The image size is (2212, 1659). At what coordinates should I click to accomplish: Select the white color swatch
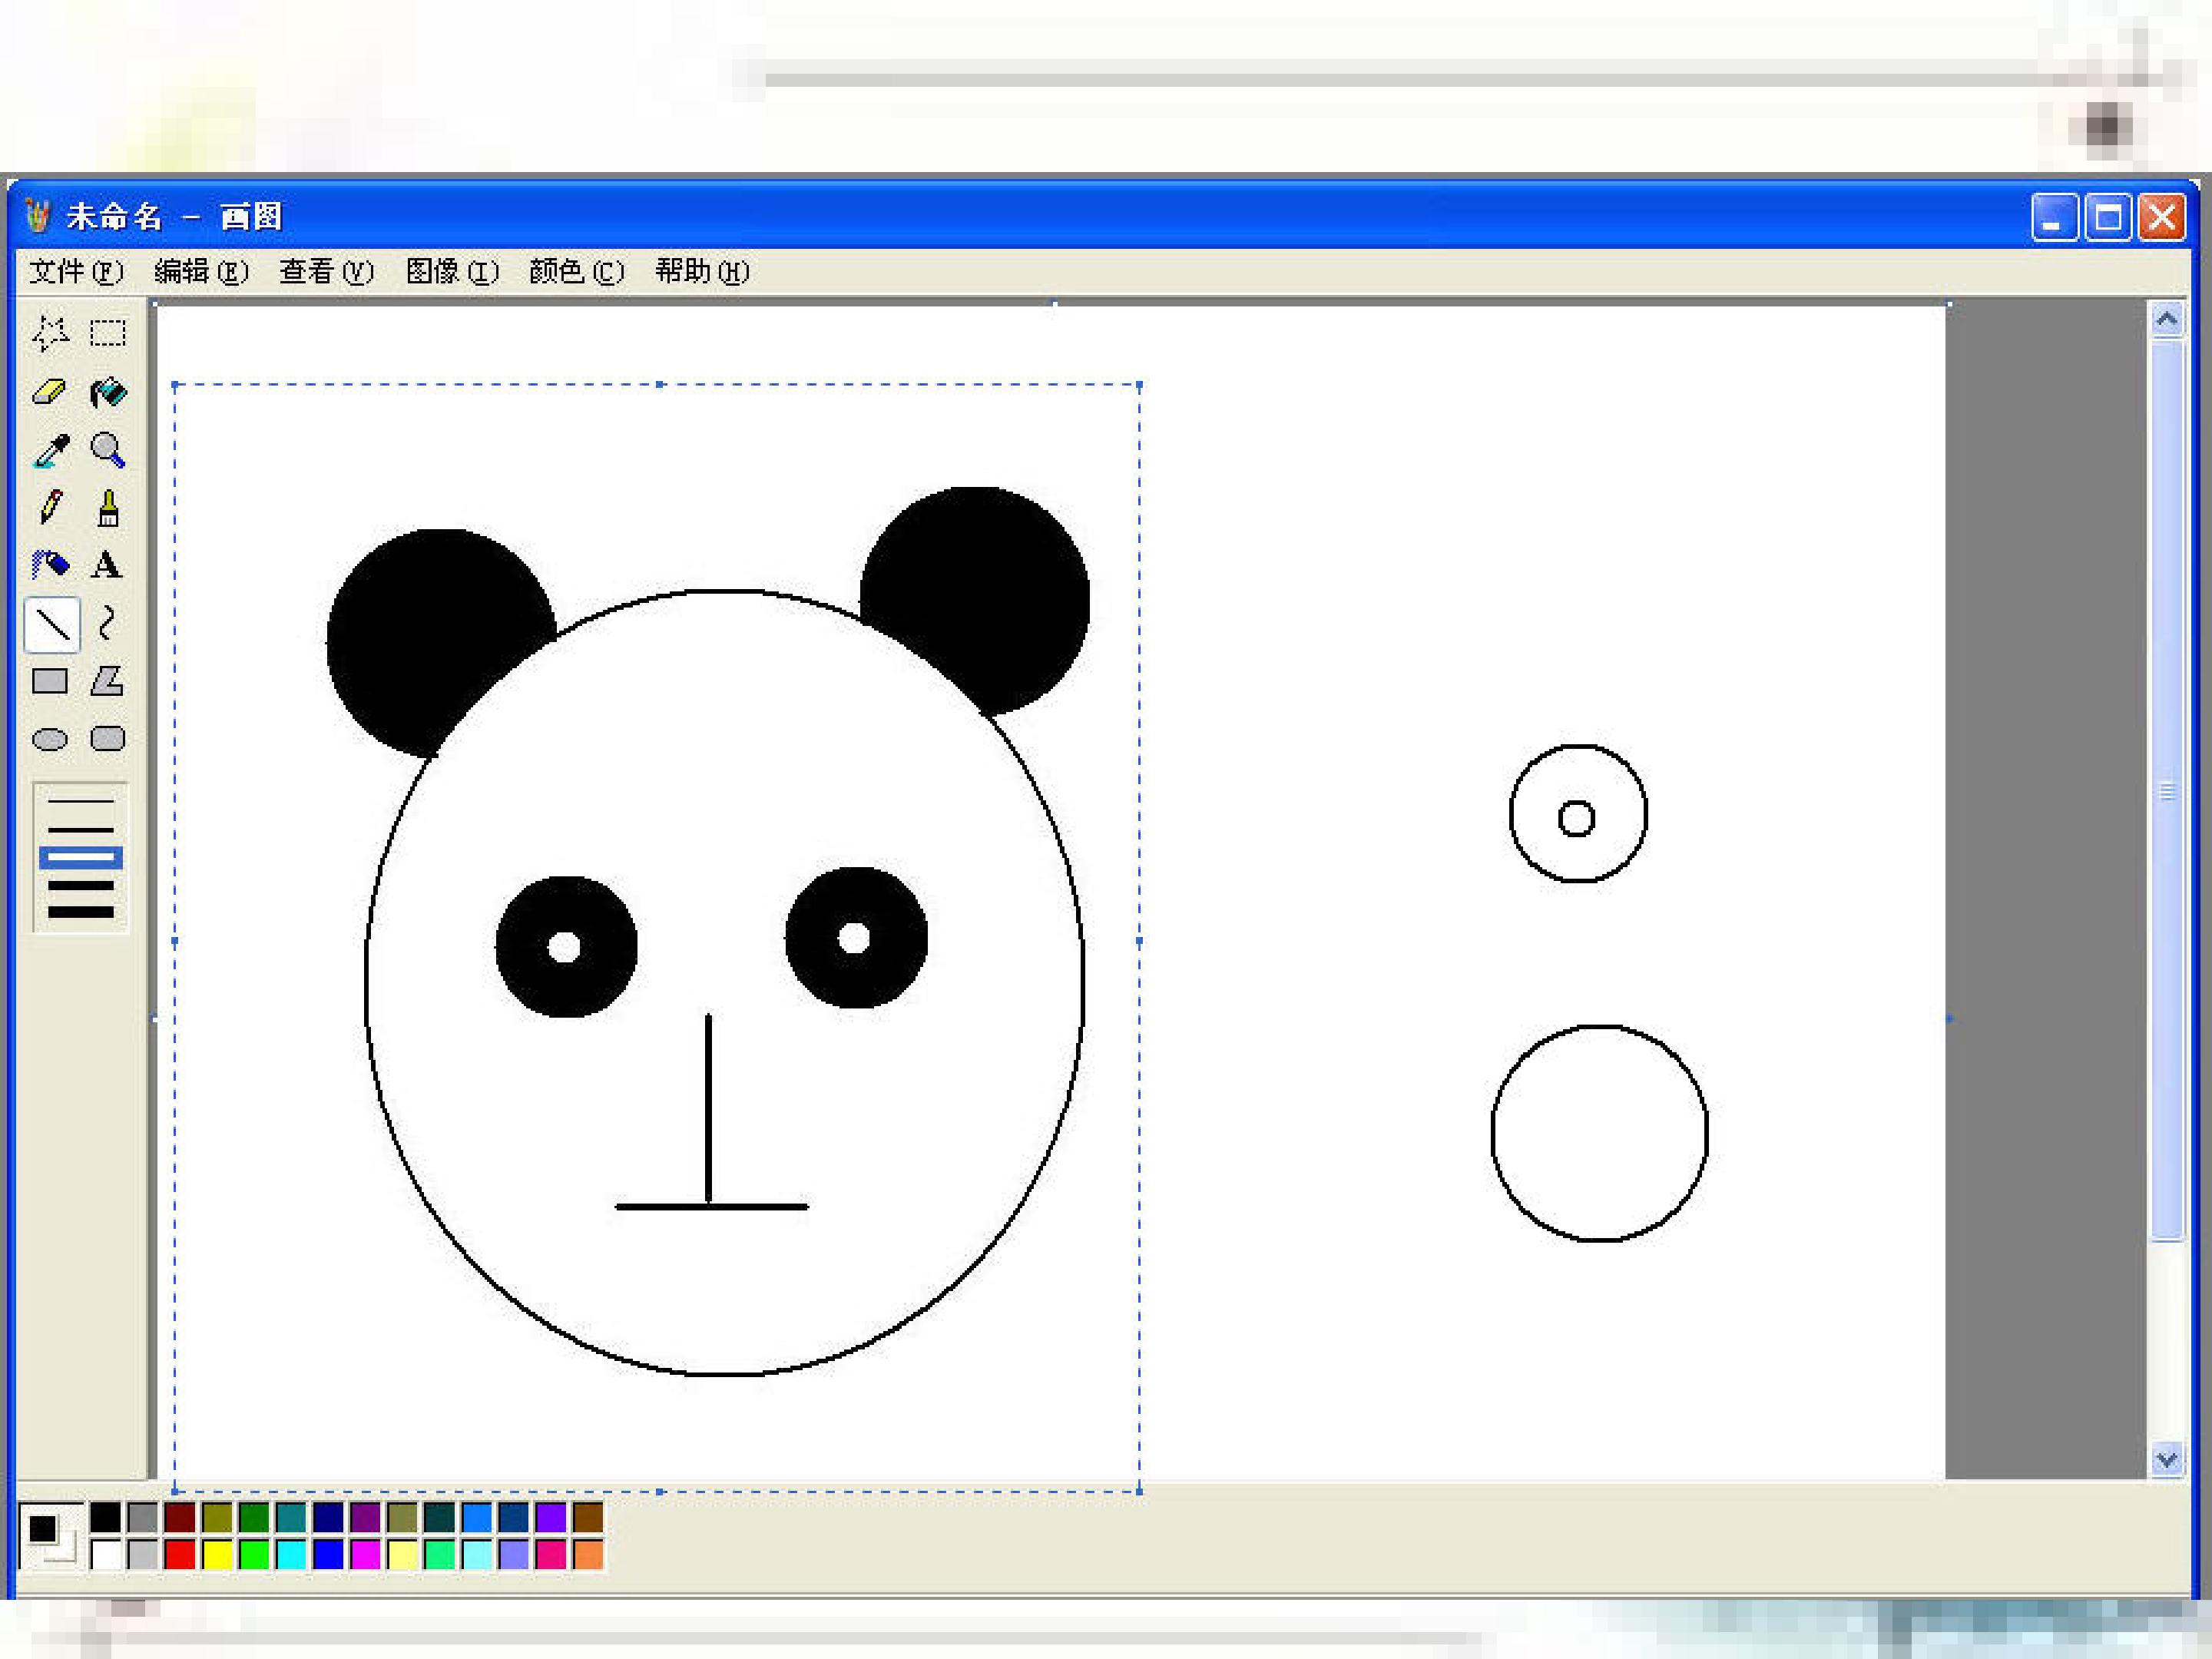[105, 1554]
